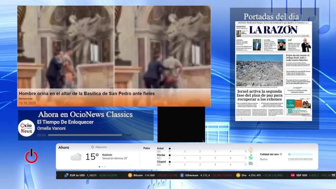Click the Oro ticker price 4.054,495

pos(255,175)
